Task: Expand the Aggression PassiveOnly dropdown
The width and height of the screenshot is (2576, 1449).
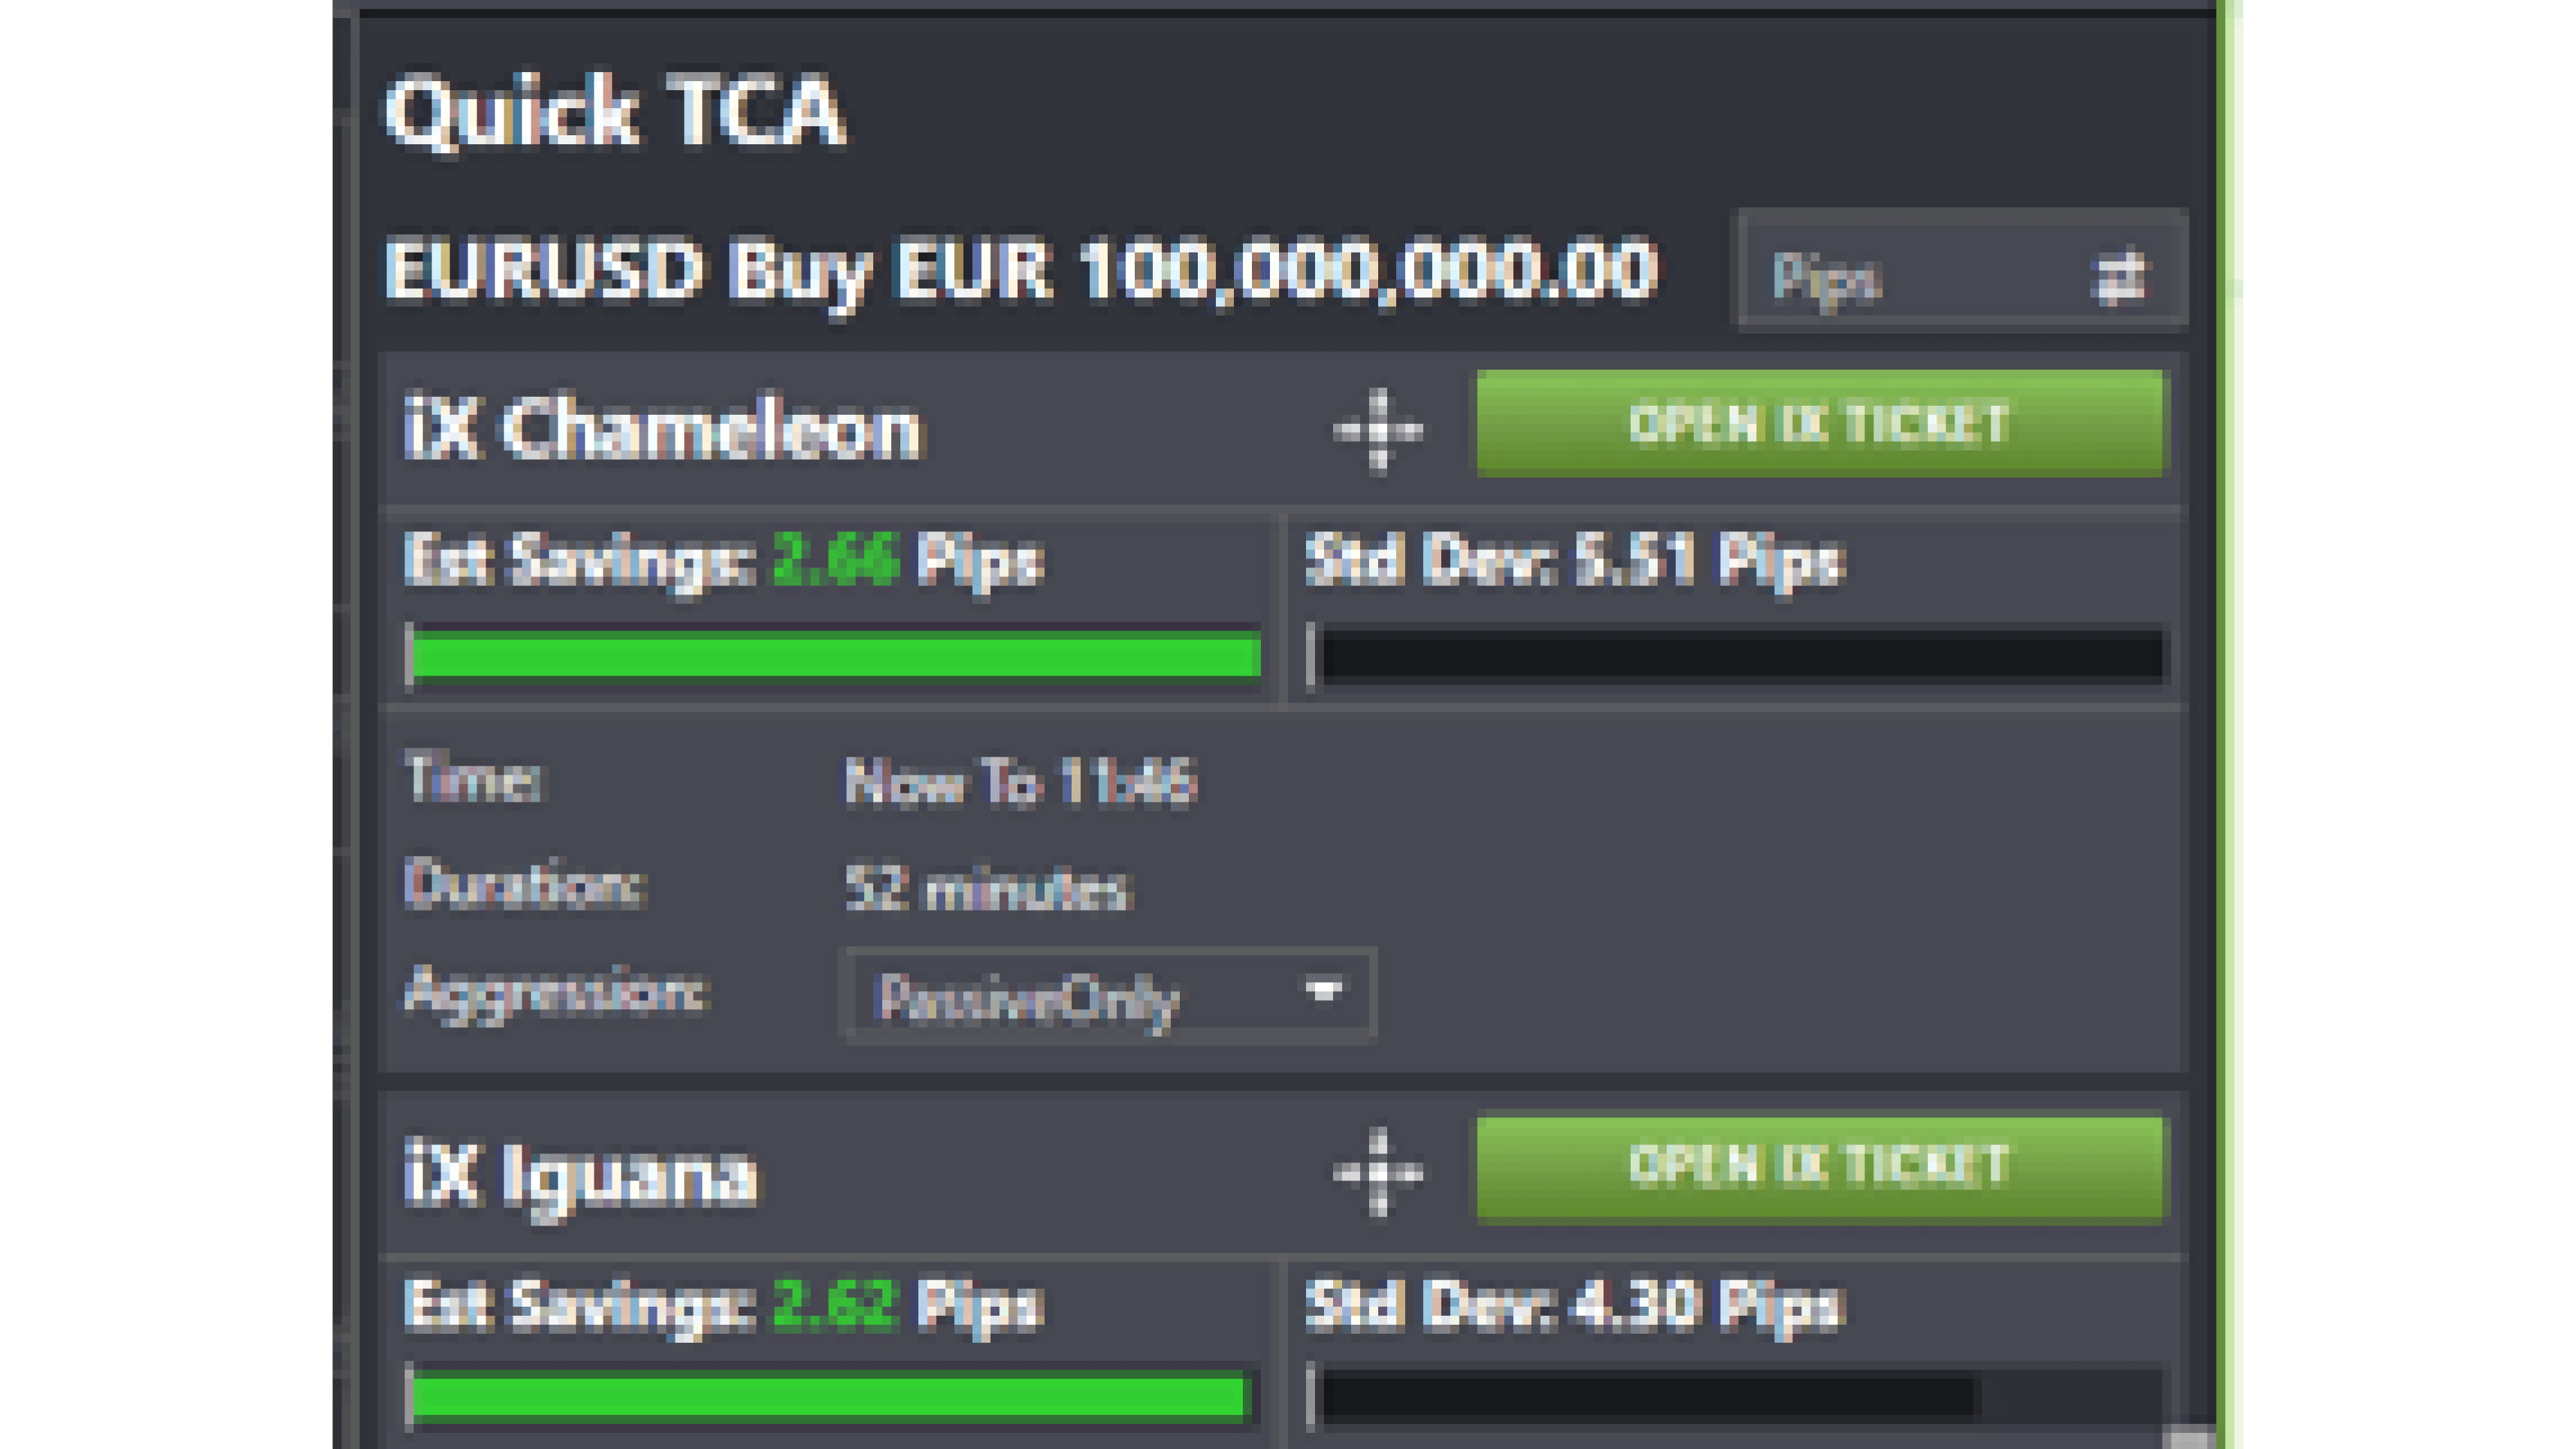Action: 1323,993
